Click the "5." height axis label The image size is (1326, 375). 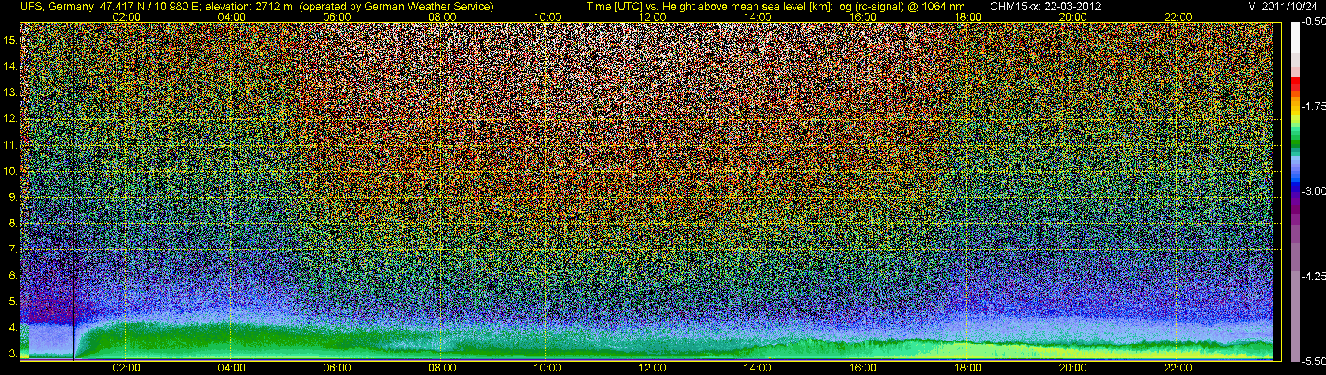[13, 301]
